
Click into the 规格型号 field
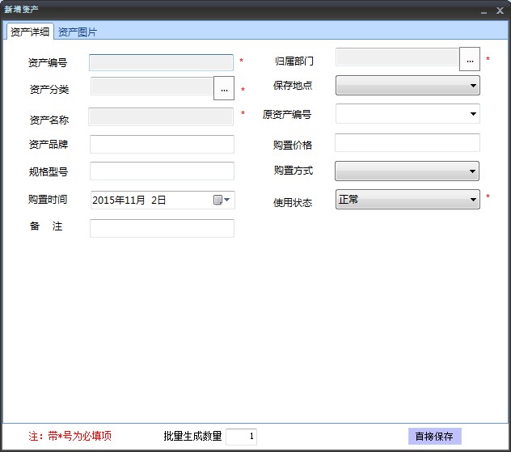162,171
